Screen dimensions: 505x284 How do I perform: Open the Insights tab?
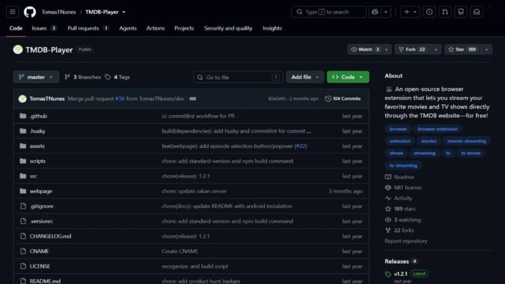272,28
